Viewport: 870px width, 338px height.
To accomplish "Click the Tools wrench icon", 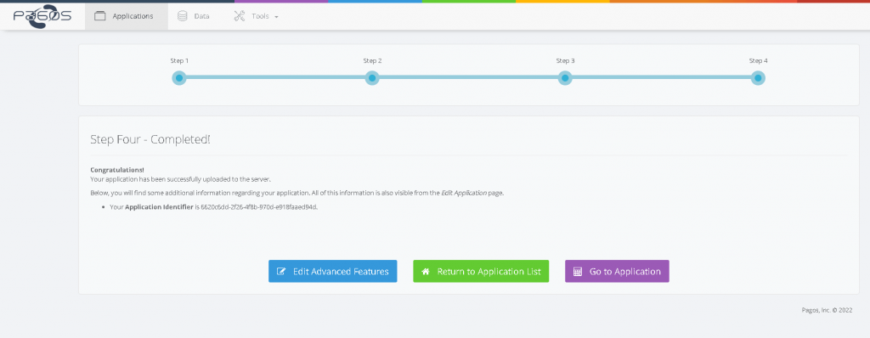I will tap(240, 16).
